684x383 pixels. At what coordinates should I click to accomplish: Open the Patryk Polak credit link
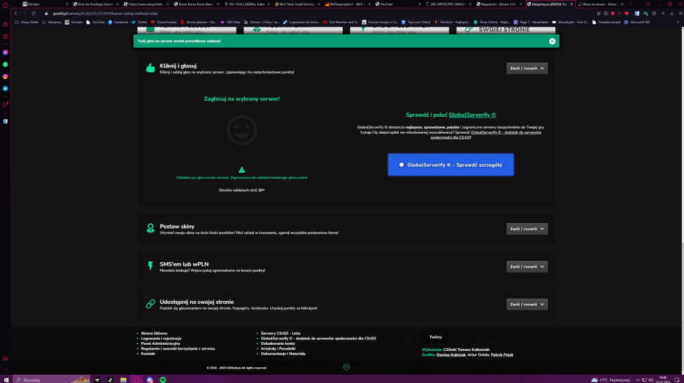point(501,355)
